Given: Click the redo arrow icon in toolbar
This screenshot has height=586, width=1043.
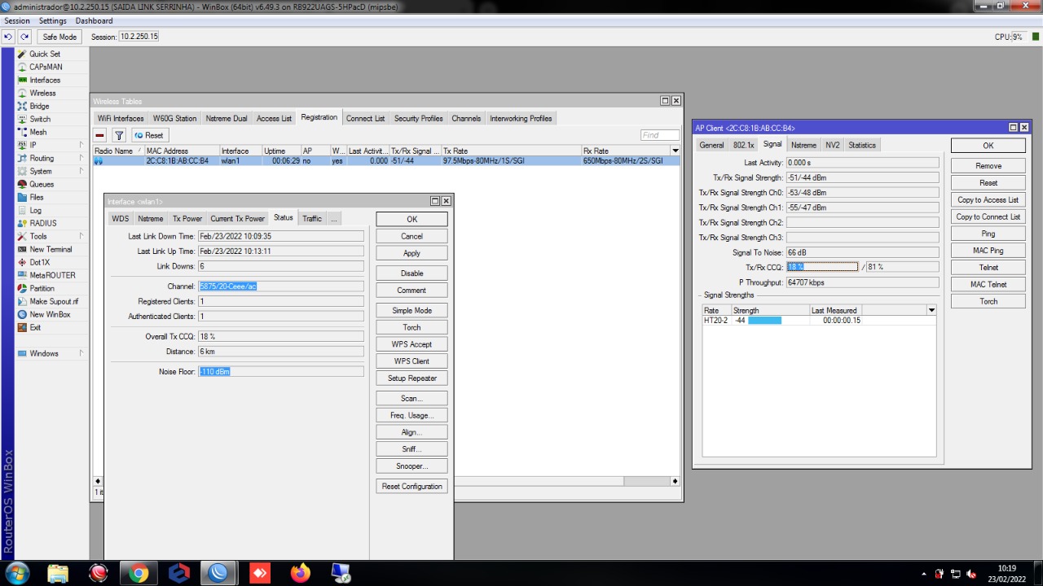Looking at the screenshot, I should [x=24, y=37].
